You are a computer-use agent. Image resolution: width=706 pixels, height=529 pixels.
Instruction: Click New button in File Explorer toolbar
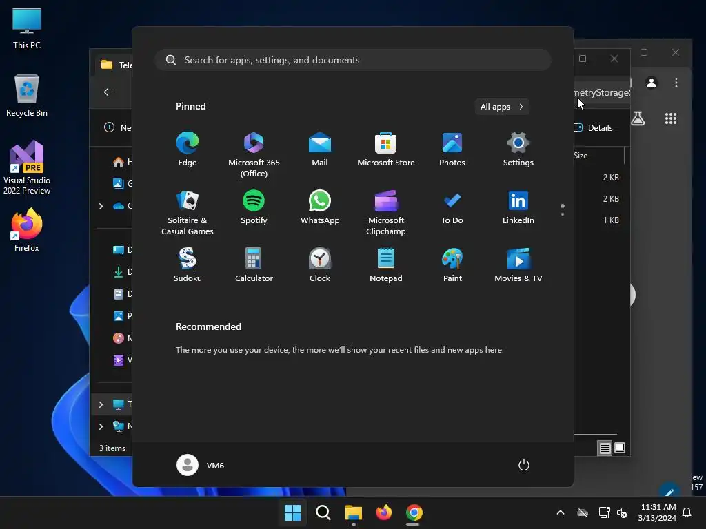coord(118,127)
